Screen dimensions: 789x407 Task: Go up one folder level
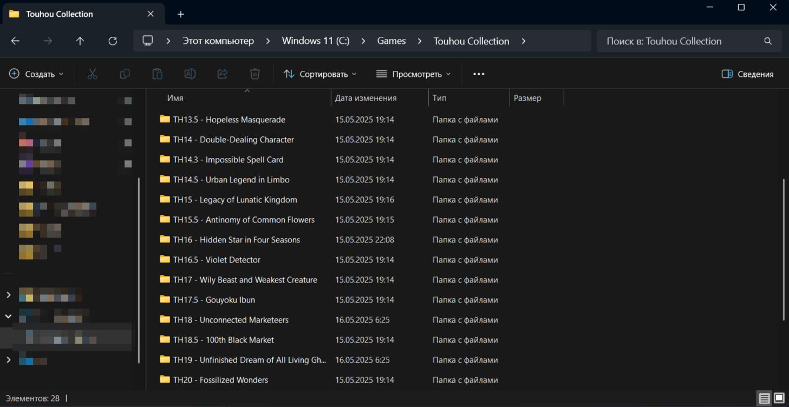click(x=80, y=41)
